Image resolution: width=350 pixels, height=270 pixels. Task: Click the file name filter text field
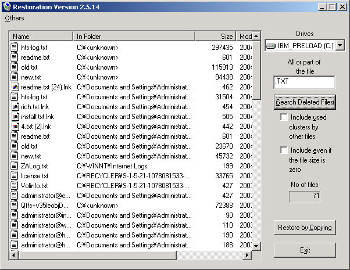304,82
